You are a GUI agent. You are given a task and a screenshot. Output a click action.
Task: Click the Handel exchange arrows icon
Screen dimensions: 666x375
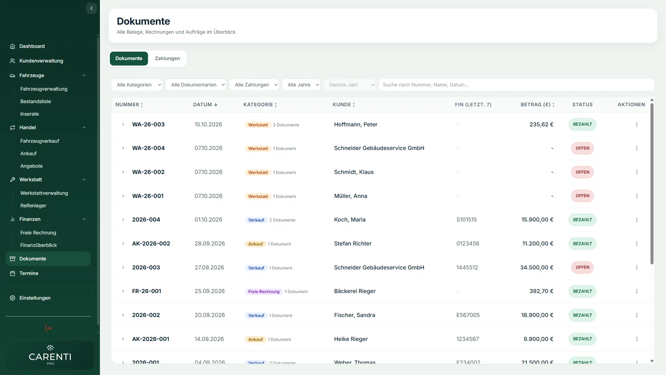[12, 127]
